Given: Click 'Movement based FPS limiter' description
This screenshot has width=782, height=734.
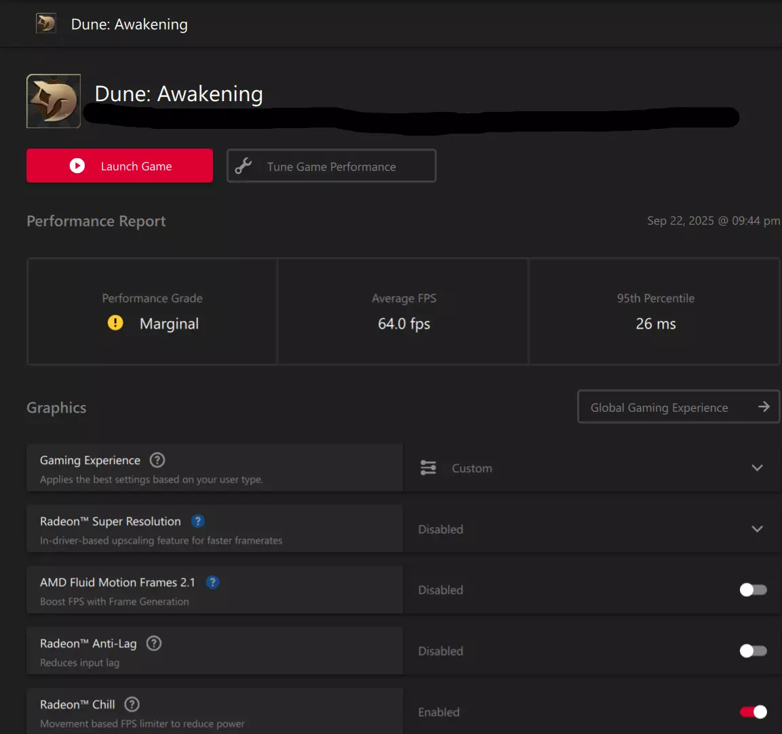Looking at the screenshot, I should (142, 724).
